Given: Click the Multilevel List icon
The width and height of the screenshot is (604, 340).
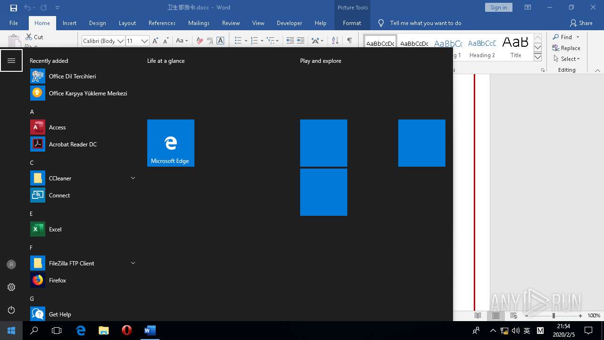Looking at the screenshot, I should [270, 41].
